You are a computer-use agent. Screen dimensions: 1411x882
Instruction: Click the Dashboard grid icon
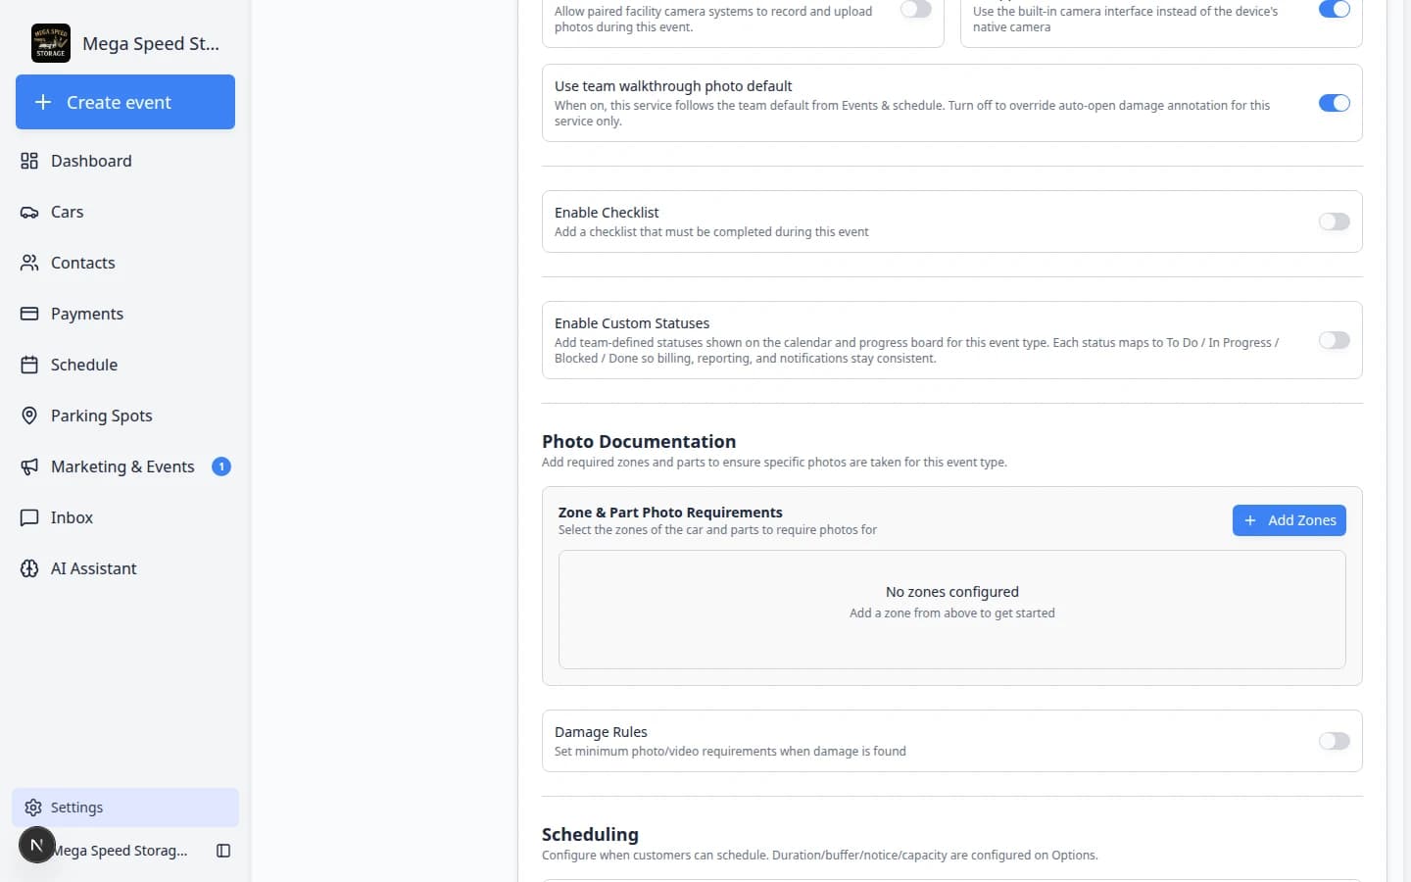pos(29,161)
